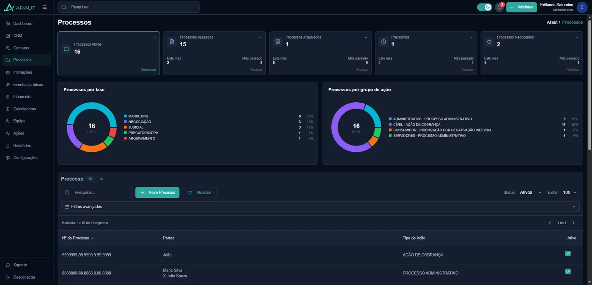Click the Precatórios clock icon
Screen dimensions: 592x285
(x=384, y=41)
